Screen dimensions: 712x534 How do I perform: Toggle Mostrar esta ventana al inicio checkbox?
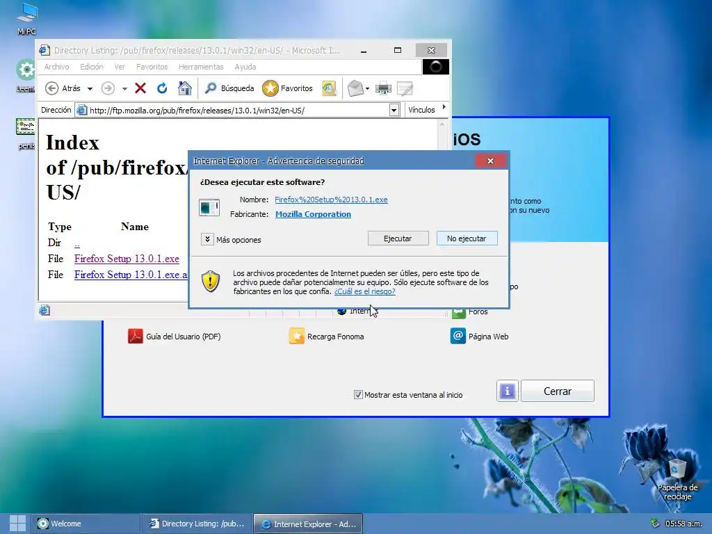click(358, 395)
